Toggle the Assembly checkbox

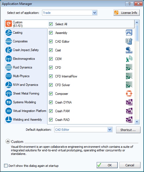(51, 33)
